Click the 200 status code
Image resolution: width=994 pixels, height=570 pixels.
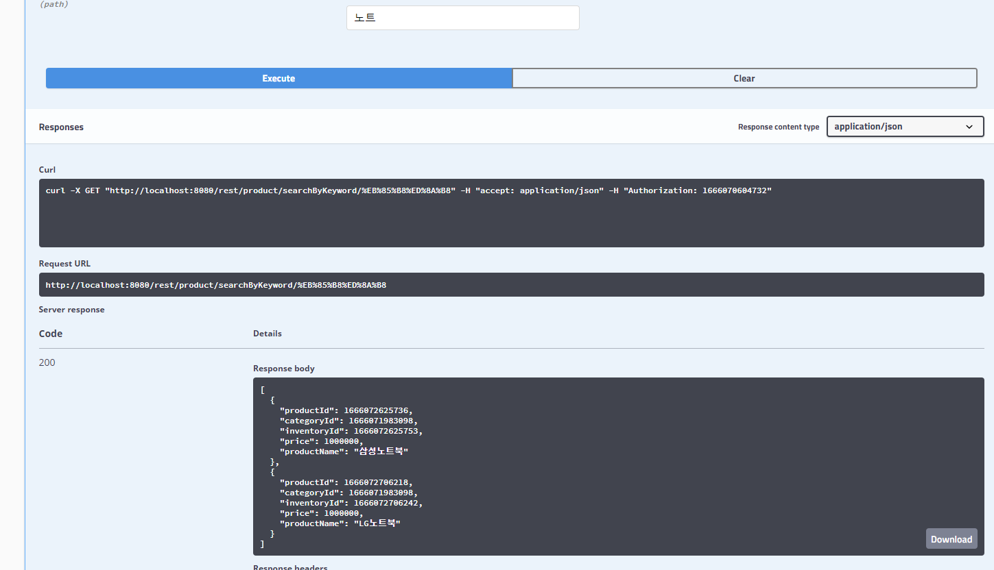47,362
